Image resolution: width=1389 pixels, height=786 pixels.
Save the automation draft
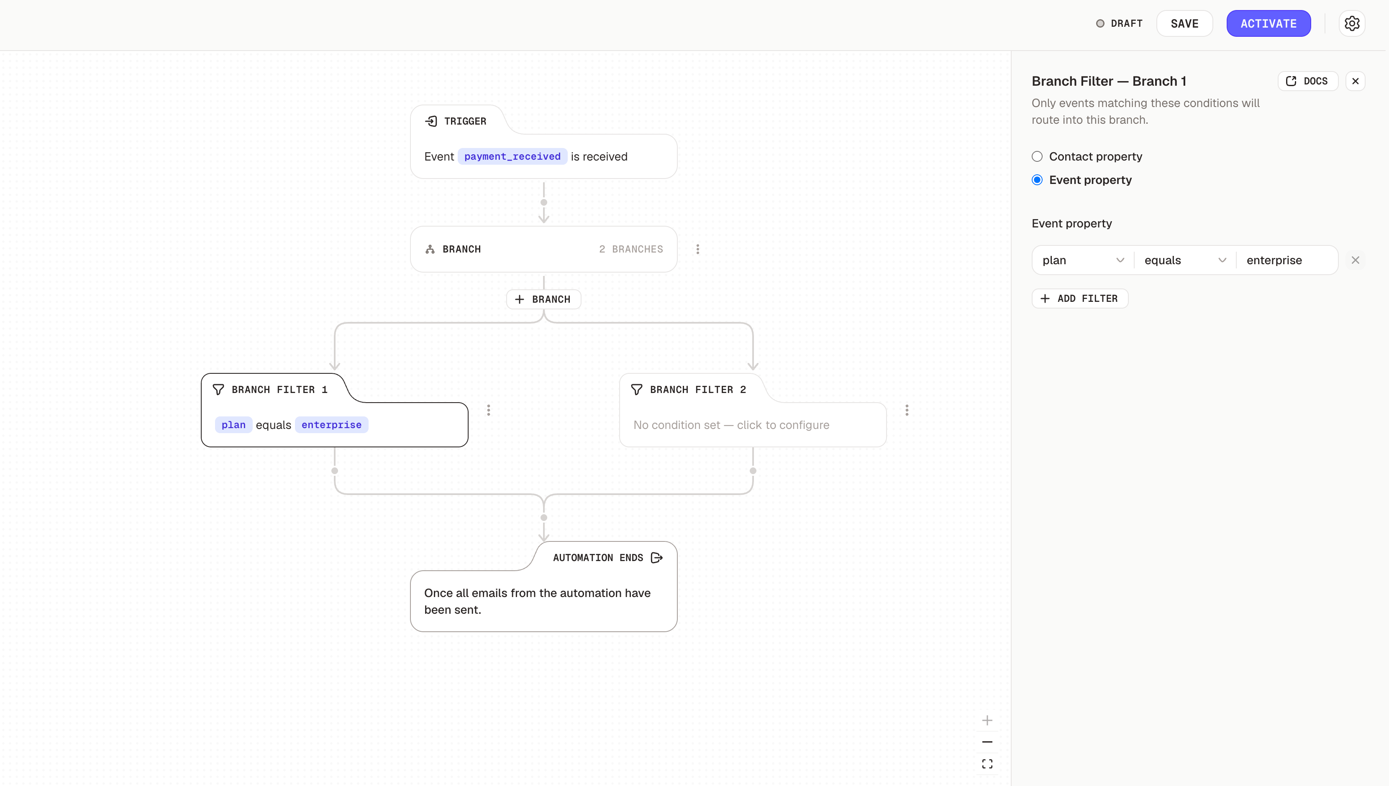(x=1184, y=24)
